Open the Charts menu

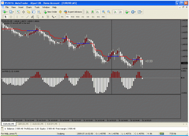(29, 7)
